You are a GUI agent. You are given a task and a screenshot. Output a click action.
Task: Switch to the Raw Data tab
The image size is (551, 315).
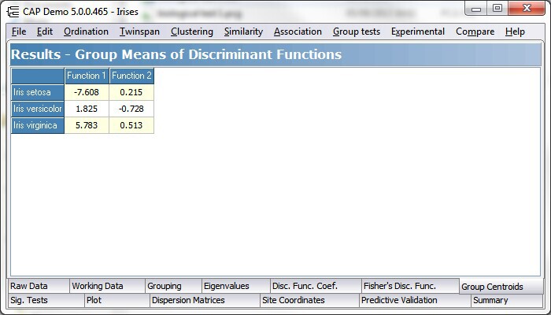(x=39, y=286)
